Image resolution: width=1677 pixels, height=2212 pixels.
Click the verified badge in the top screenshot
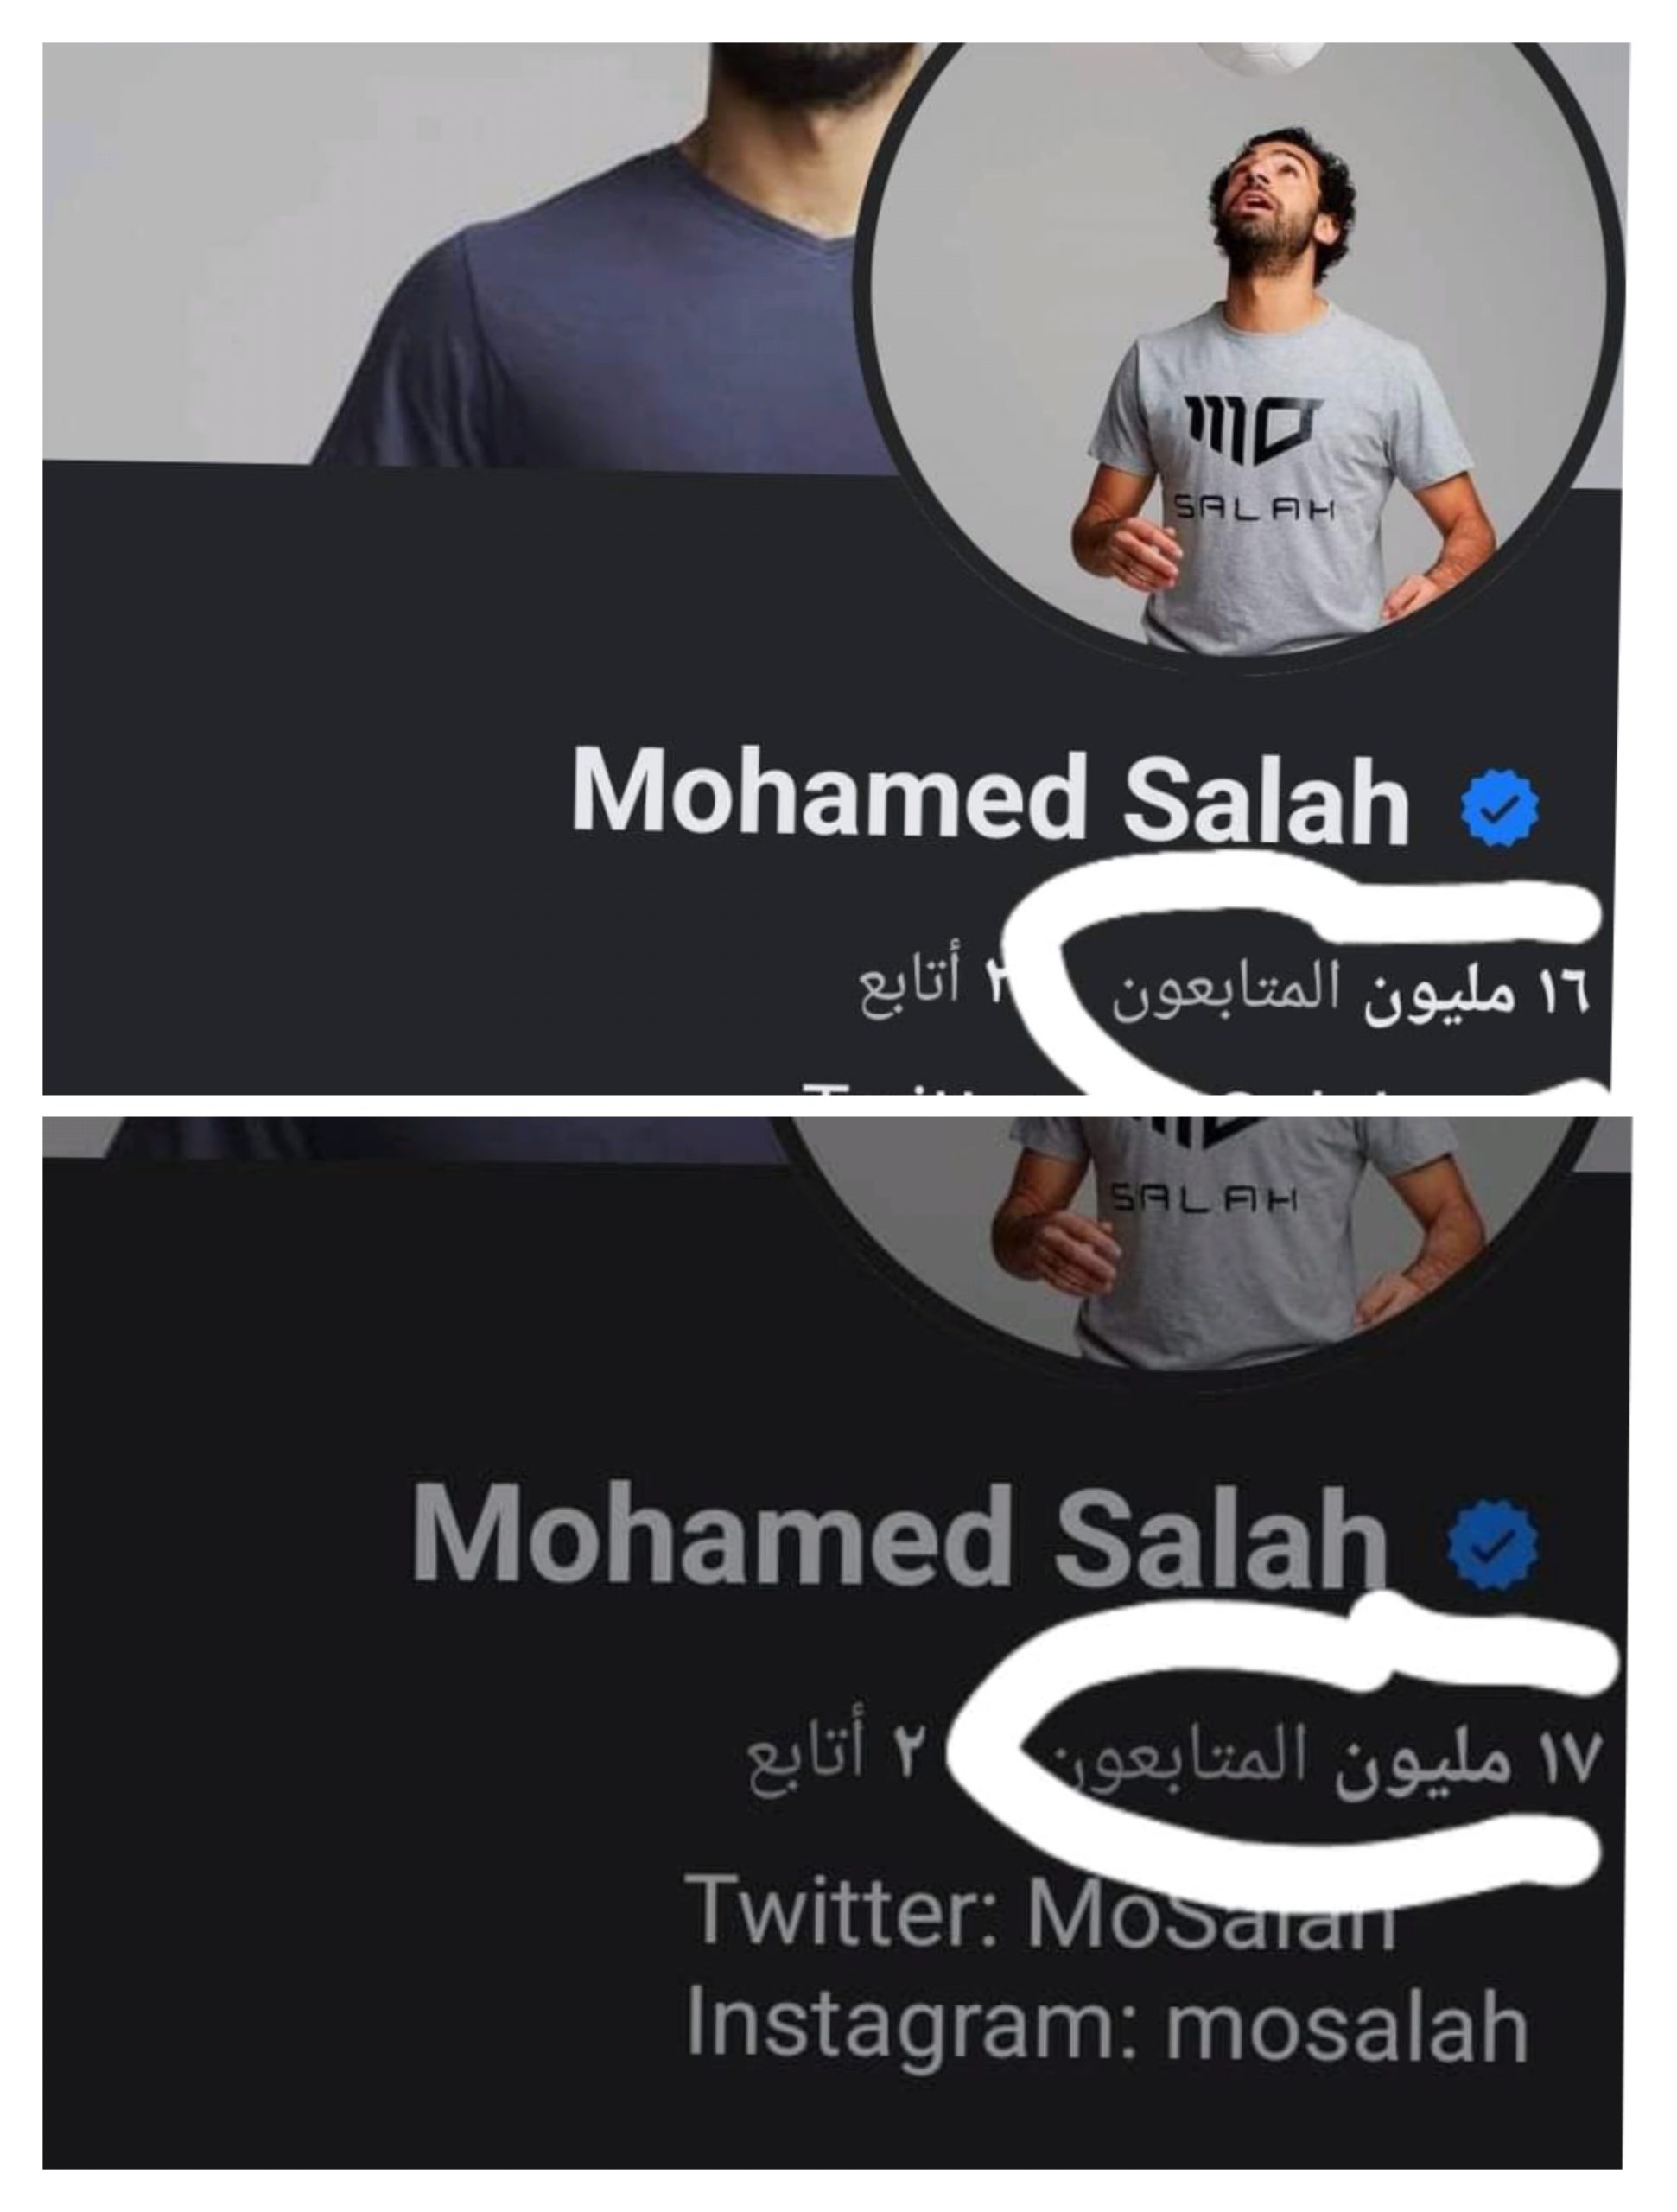[1499, 808]
